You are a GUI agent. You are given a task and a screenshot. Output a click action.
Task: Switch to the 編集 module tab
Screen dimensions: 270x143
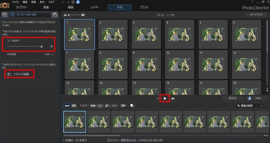pyautogui.click(x=71, y=7)
